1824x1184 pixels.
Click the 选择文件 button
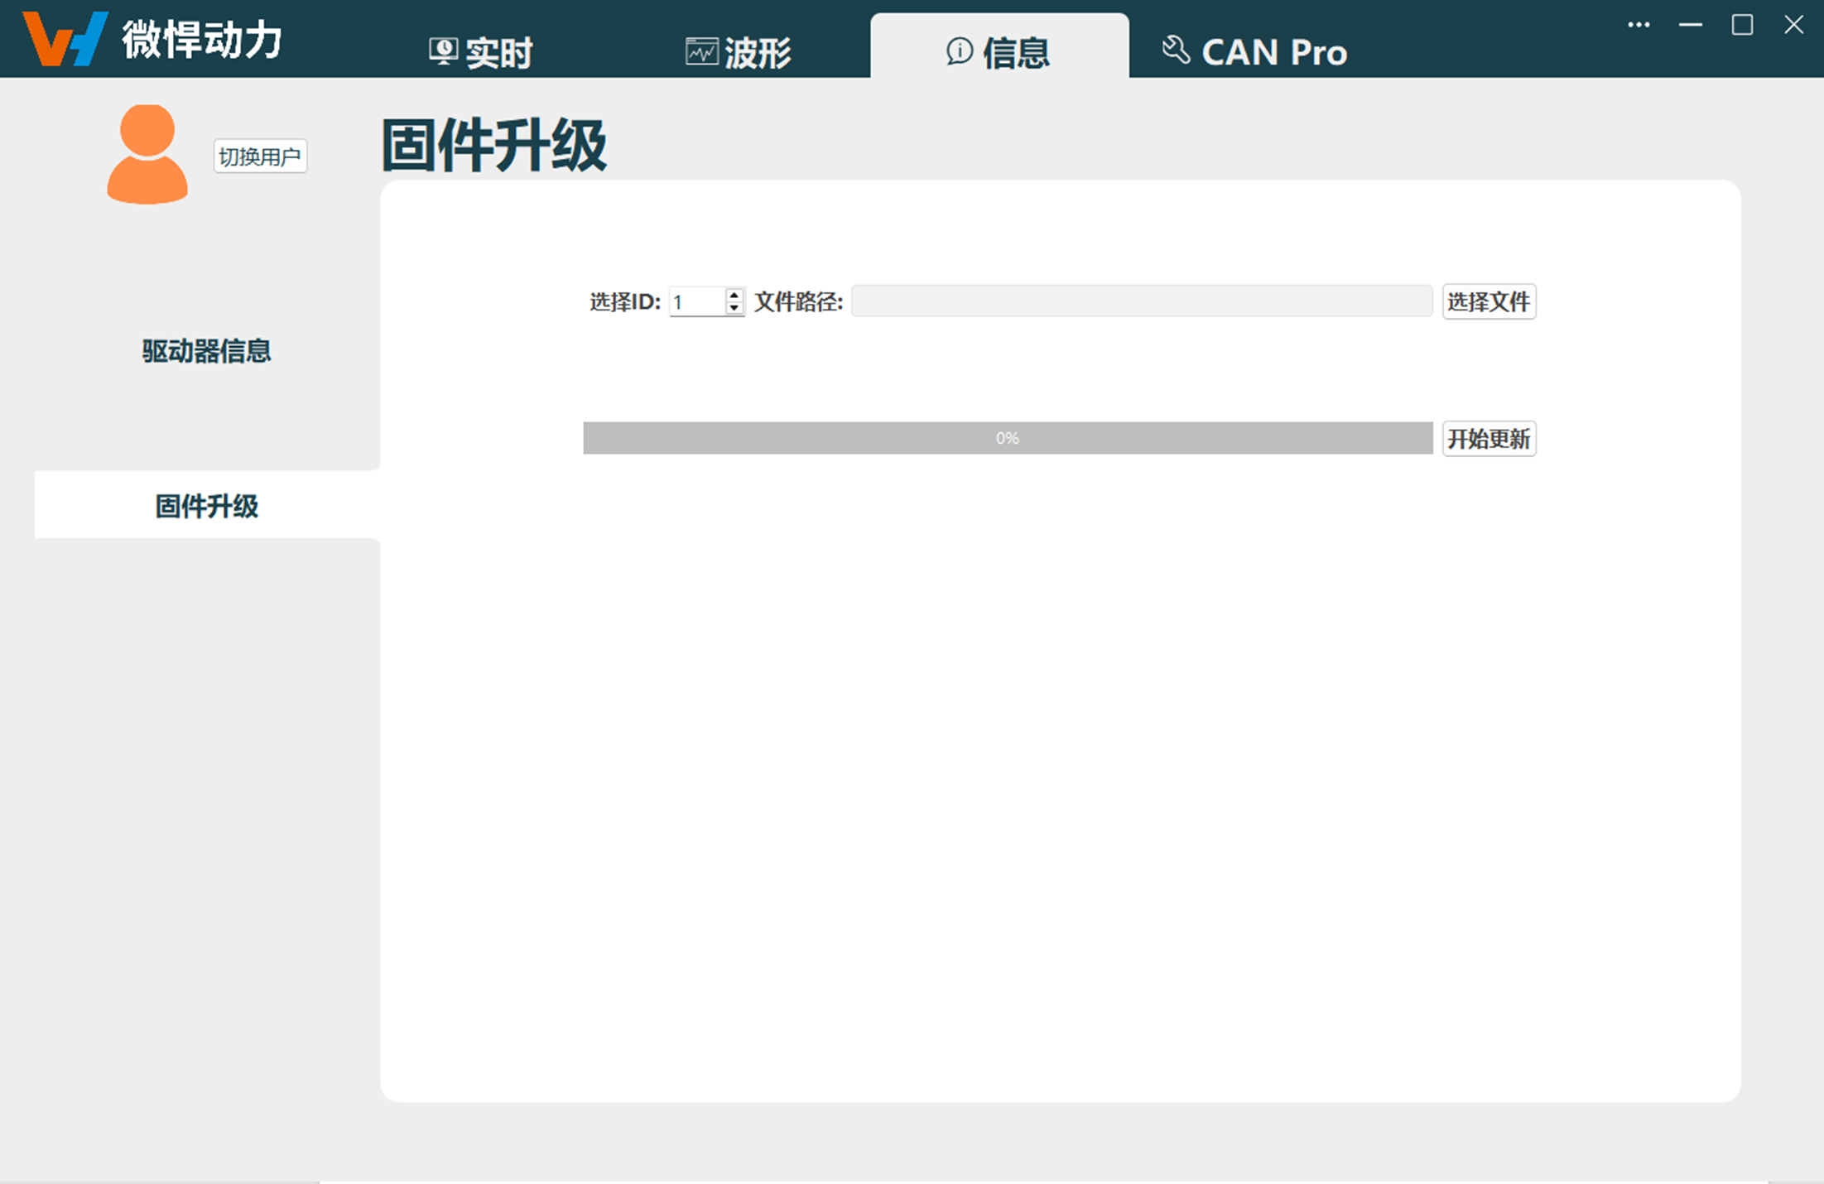point(1488,301)
